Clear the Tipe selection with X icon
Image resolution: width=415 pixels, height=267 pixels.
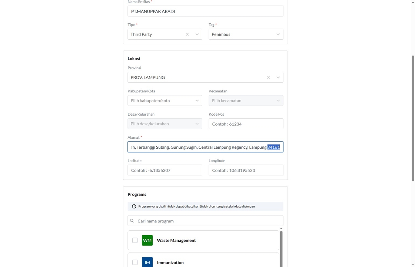coord(187,34)
